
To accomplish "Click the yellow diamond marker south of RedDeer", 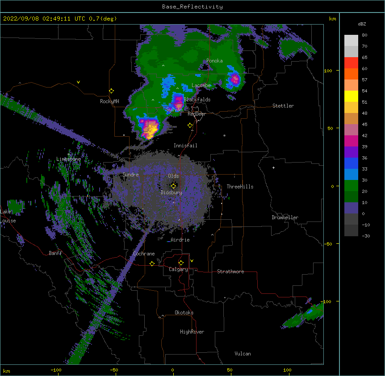I will pyautogui.click(x=190, y=125).
